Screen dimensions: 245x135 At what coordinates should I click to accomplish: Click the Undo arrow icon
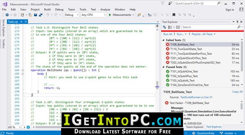(x=48, y=15)
